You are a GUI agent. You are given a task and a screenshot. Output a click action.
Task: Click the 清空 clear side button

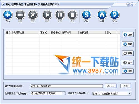tap(128, 63)
